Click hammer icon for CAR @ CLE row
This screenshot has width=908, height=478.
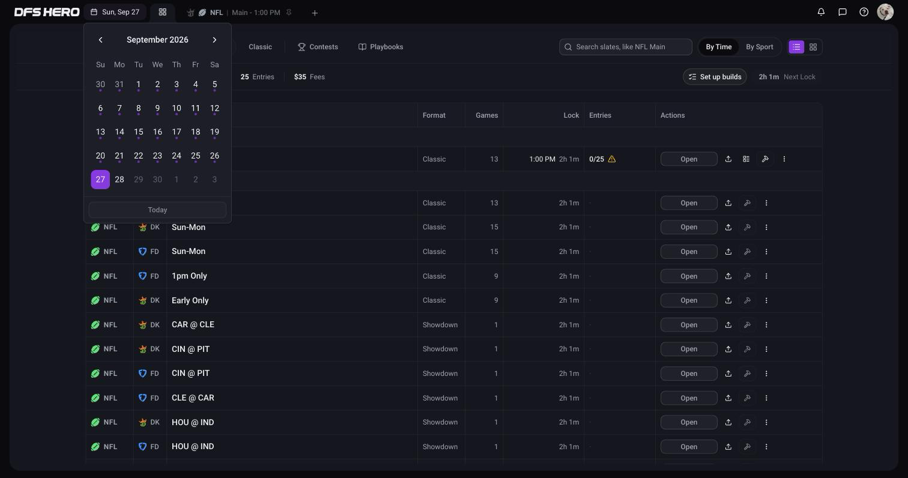point(747,325)
